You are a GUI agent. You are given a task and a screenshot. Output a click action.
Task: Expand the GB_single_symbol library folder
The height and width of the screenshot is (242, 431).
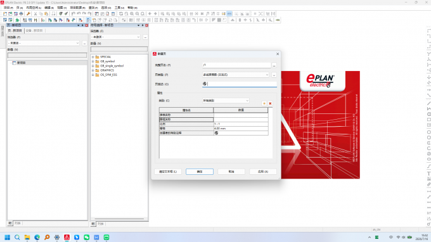click(93, 66)
